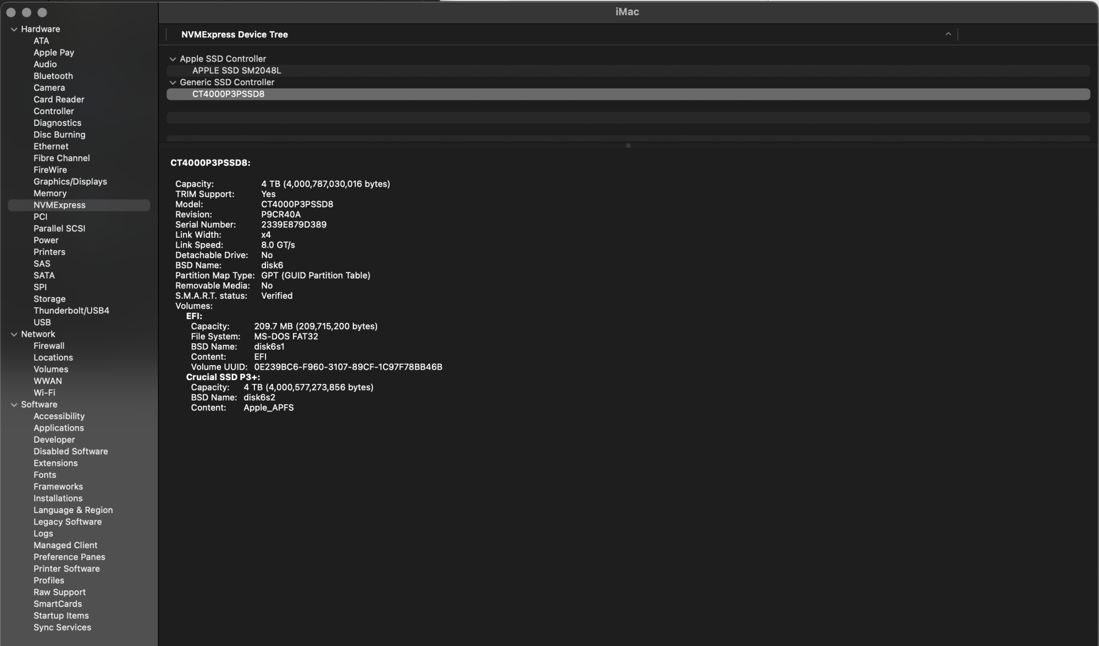1099x646 pixels.
Task: Open the Storage hardware category
Action: (x=49, y=299)
